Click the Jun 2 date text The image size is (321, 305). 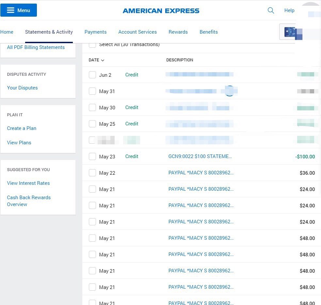pyautogui.click(x=105, y=75)
